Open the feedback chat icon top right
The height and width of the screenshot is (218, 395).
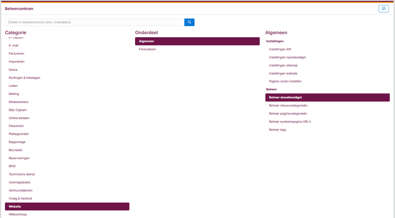(x=384, y=9)
